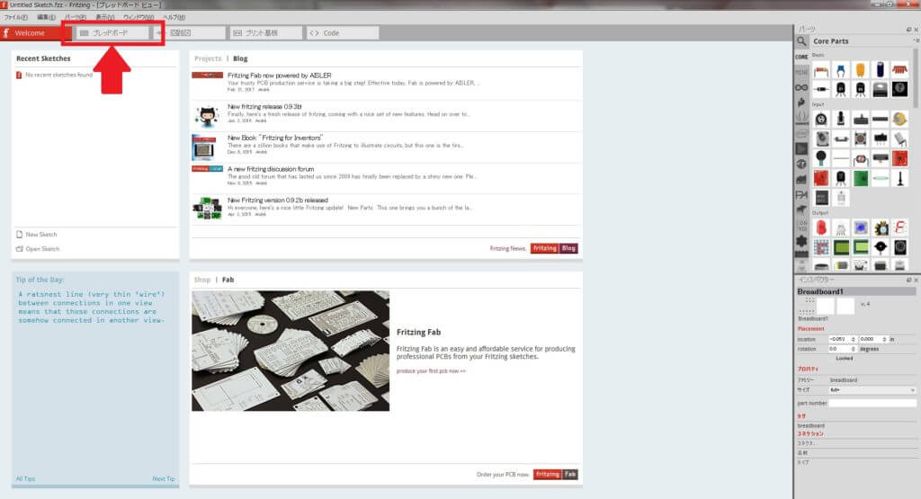Switch to the プリント基板 (PCB) view tab
This screenshot has width=921, height=499.
265,33
